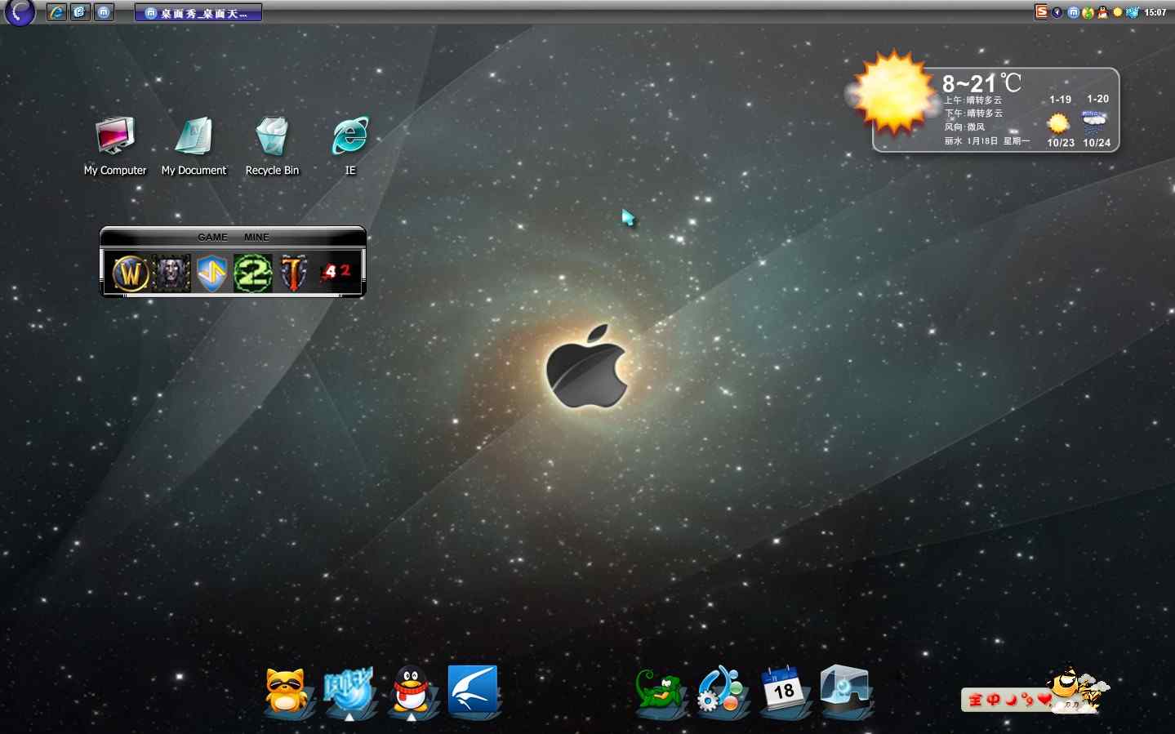Click the yellow sun tray icon
Viewport: 1175px width, 734px height.
point(1118,12)
